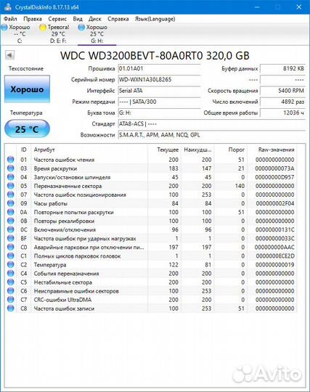310x392 pixels.
Task: Click the buffer size value 8192 KB
Action: pos(282,68)
